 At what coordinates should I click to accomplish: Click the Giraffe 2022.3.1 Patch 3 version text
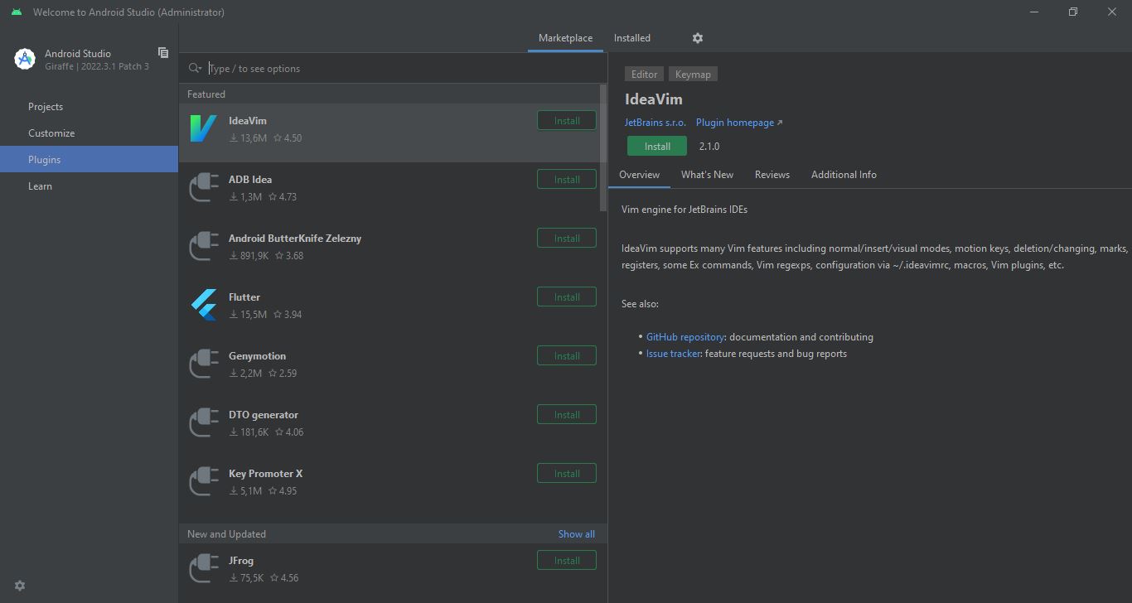97,66
